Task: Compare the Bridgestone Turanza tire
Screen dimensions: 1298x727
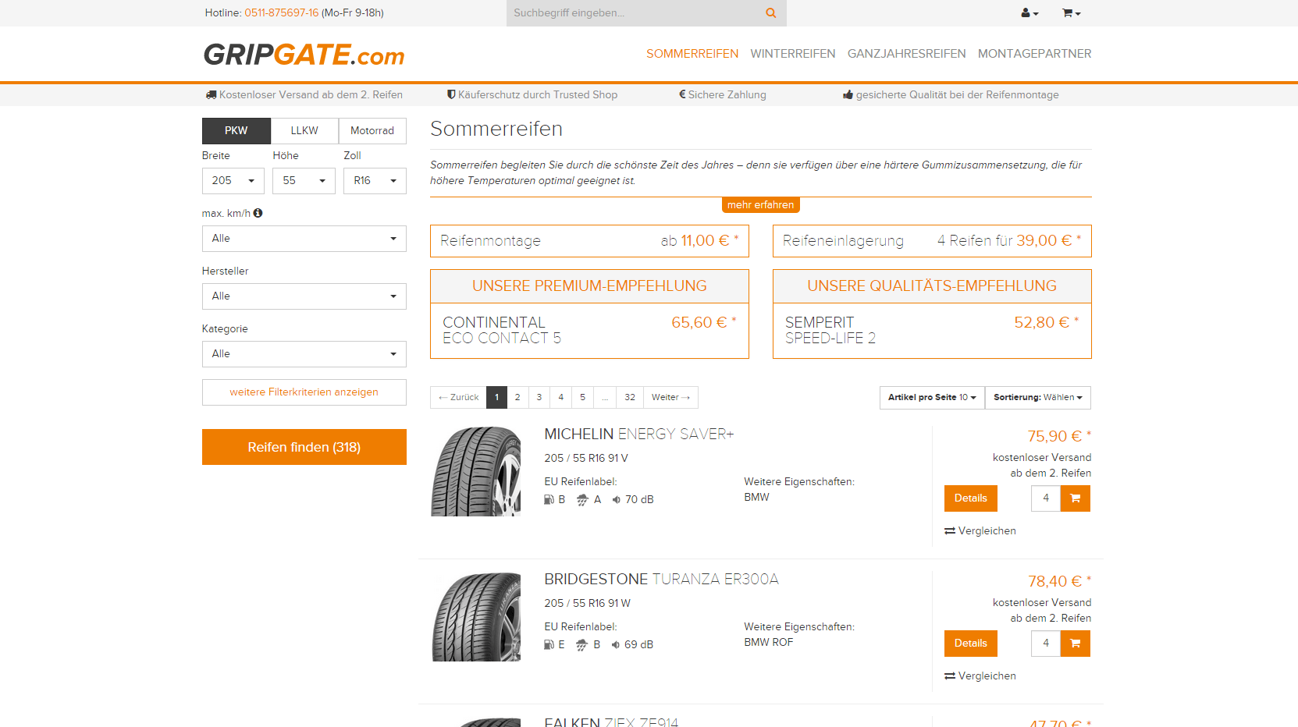Action: click(980, 676)
